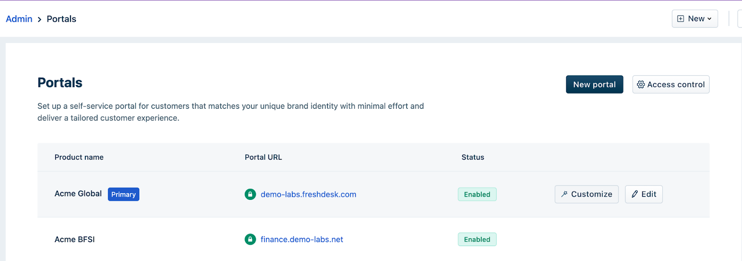The width and height of the screenshot is (742, 261).
Task: Click the green lock icon beside demo-labs.freshdesk.com
Action: pos(250,194)
